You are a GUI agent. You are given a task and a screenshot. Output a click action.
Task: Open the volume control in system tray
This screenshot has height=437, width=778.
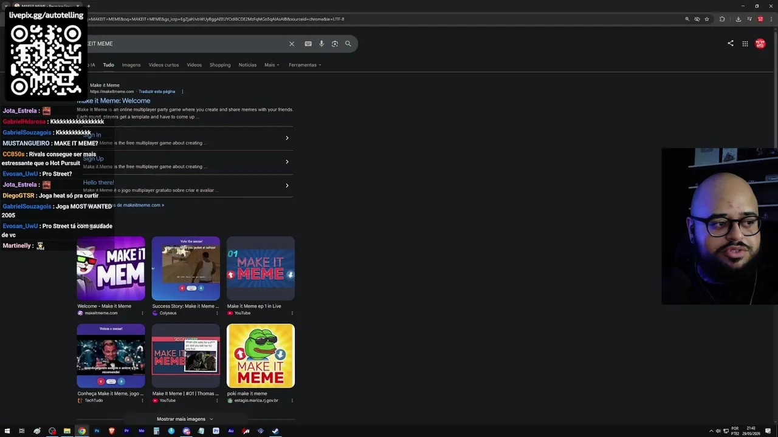[718, 431]
